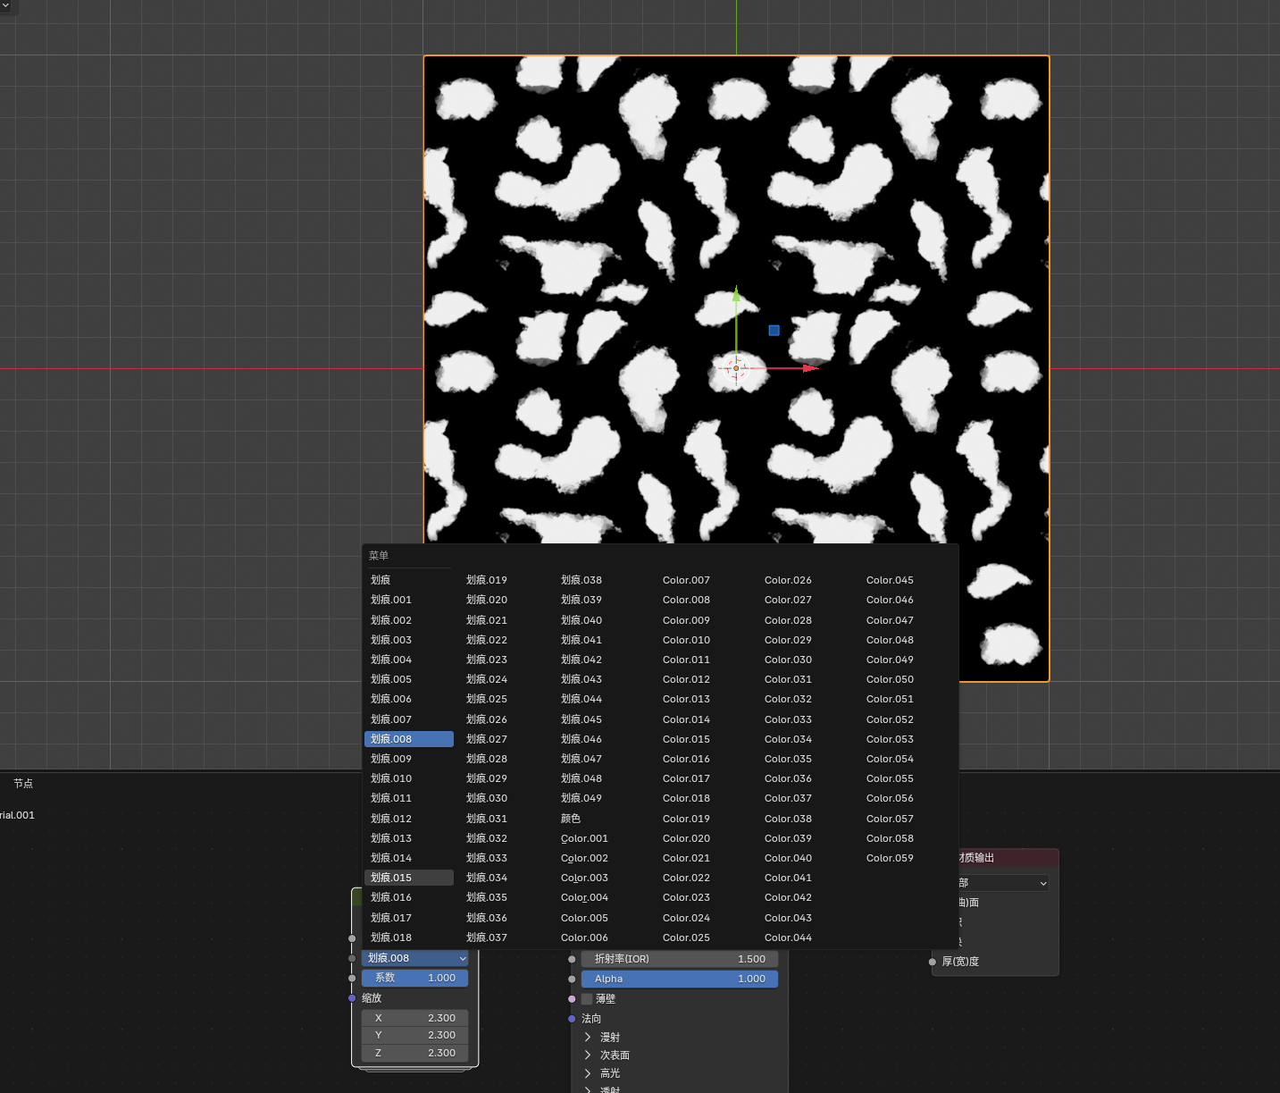Click the 缩放 X value field

coord(415,1018)
